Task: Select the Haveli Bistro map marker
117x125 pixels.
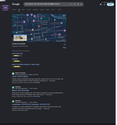Action: (x=33, y=30)
